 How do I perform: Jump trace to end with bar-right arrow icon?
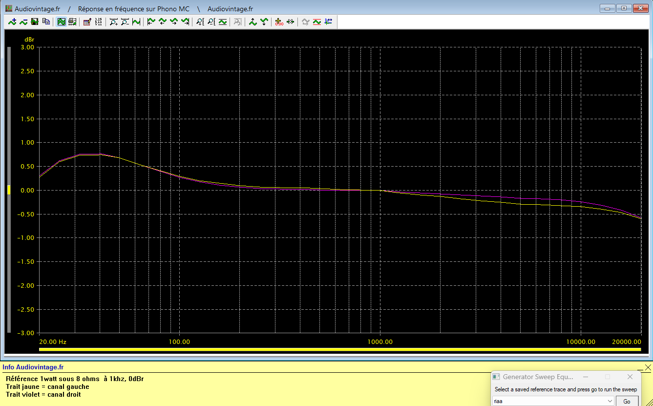[185, 21]
